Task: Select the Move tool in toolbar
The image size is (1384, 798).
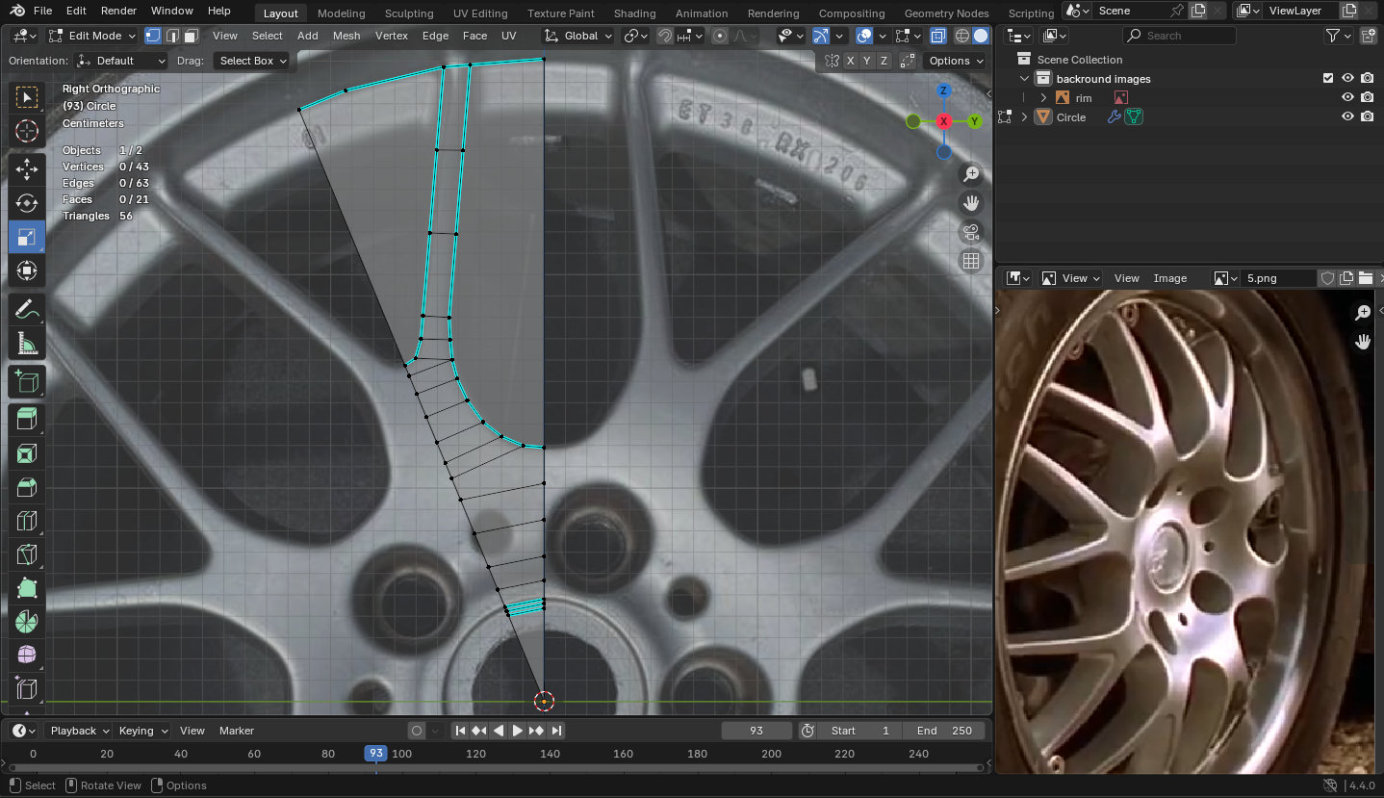Action: click(26, 169)
